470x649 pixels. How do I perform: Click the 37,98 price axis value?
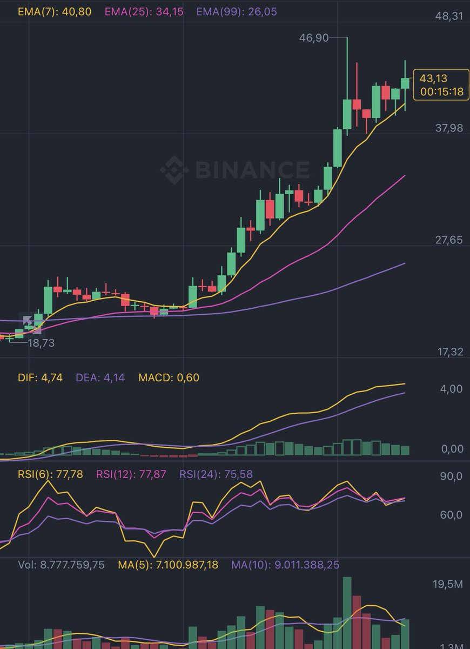pos(449,128)
